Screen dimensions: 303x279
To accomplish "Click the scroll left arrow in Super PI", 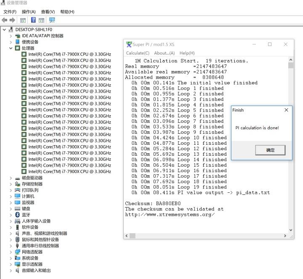I will pyautogui.click(x=127, y=236).
